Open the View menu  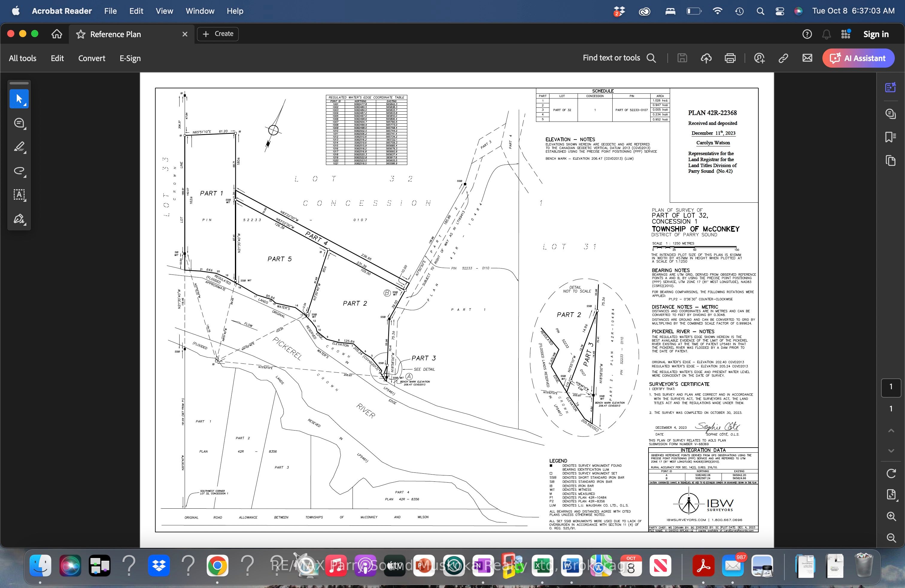pyautogui.click(x=164, y=11)
